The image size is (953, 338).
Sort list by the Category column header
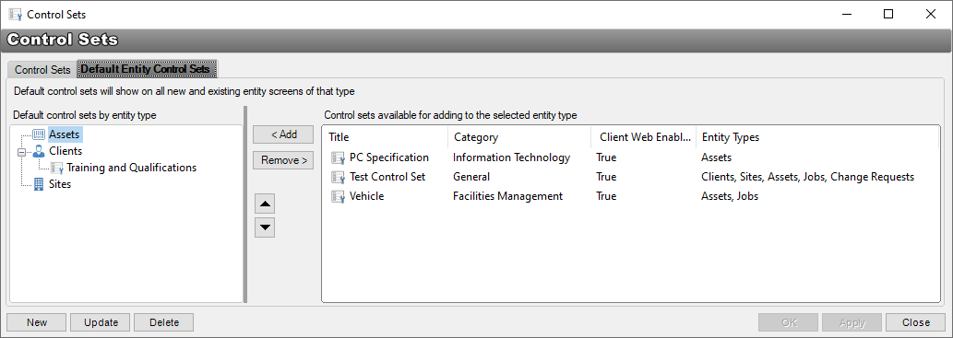click(519, 137)
